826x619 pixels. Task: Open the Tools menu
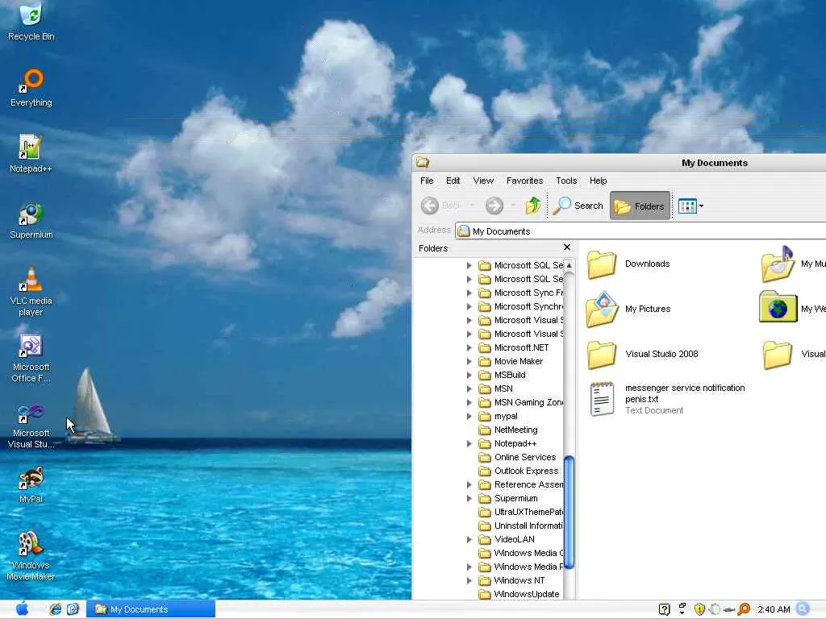566,181
